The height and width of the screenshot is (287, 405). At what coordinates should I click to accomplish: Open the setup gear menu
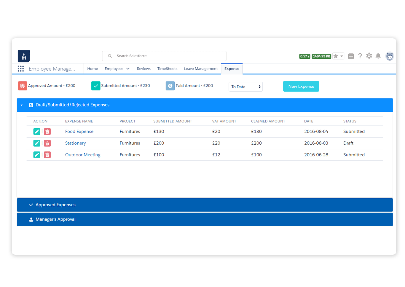[369, 56]
